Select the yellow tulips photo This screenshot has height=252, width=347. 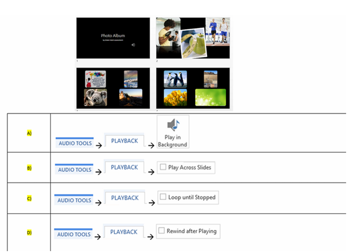(x=175, y=97)
